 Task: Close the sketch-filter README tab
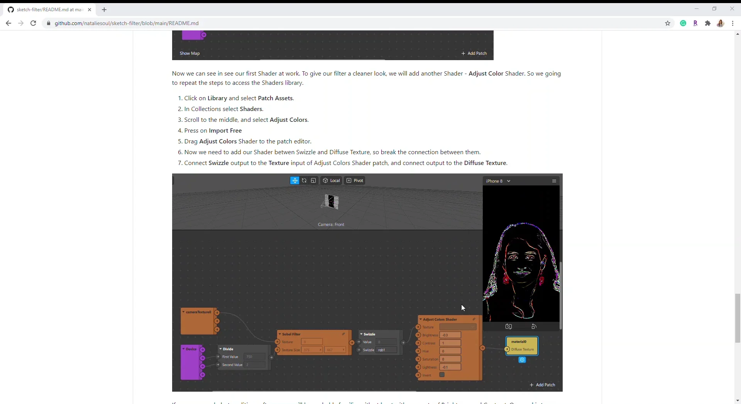pos(90,10)
